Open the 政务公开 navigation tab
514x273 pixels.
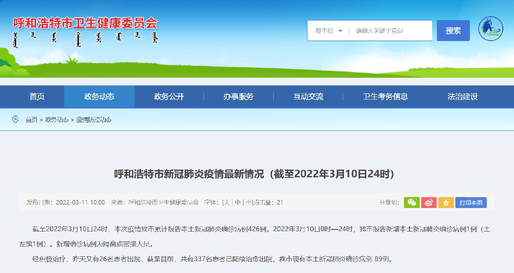point(169,97)
